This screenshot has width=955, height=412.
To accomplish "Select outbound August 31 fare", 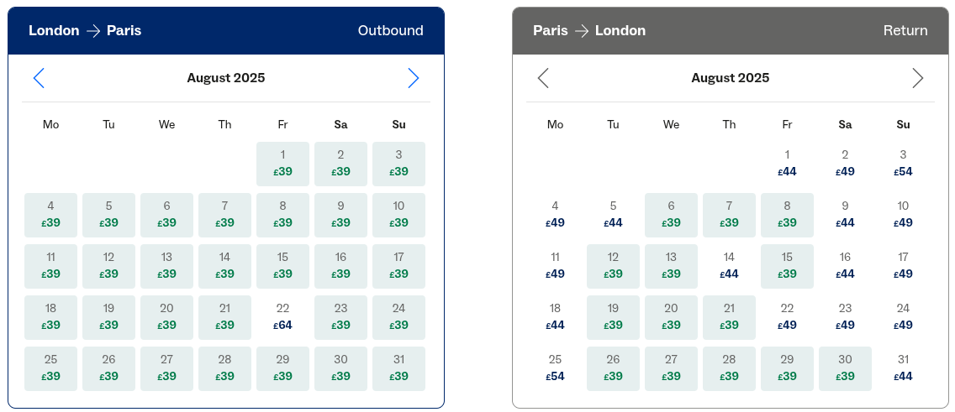I will click(x=398, y=368).
